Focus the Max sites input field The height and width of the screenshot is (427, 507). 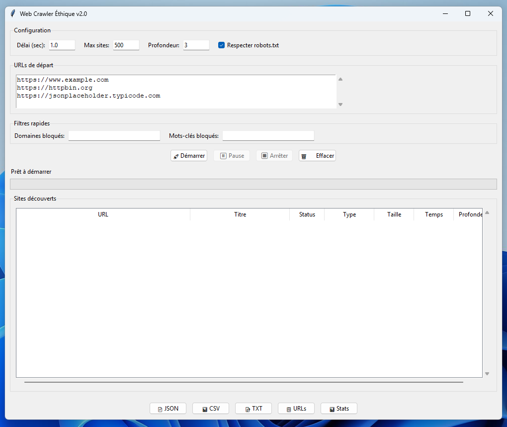(126, 45)
